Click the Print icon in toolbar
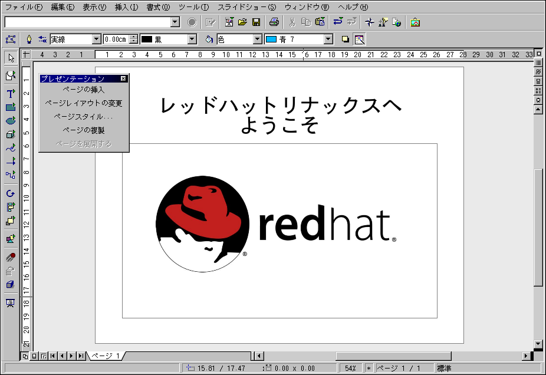 pos(274,22)
